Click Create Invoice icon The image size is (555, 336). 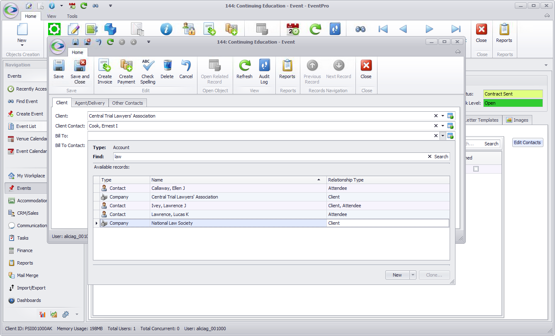click(x=105, y=66)
